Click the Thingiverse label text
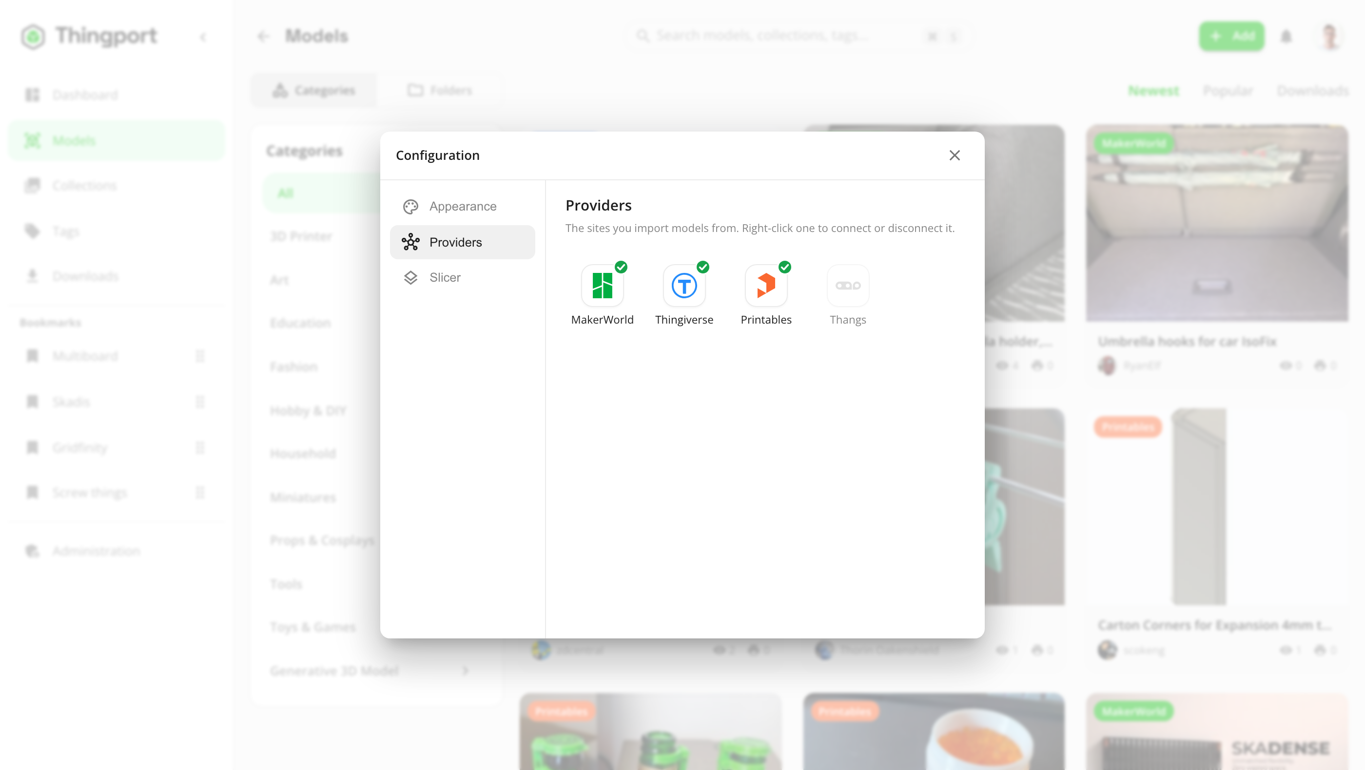Viewport: 1365px width, 770px height. click(684, 320)
